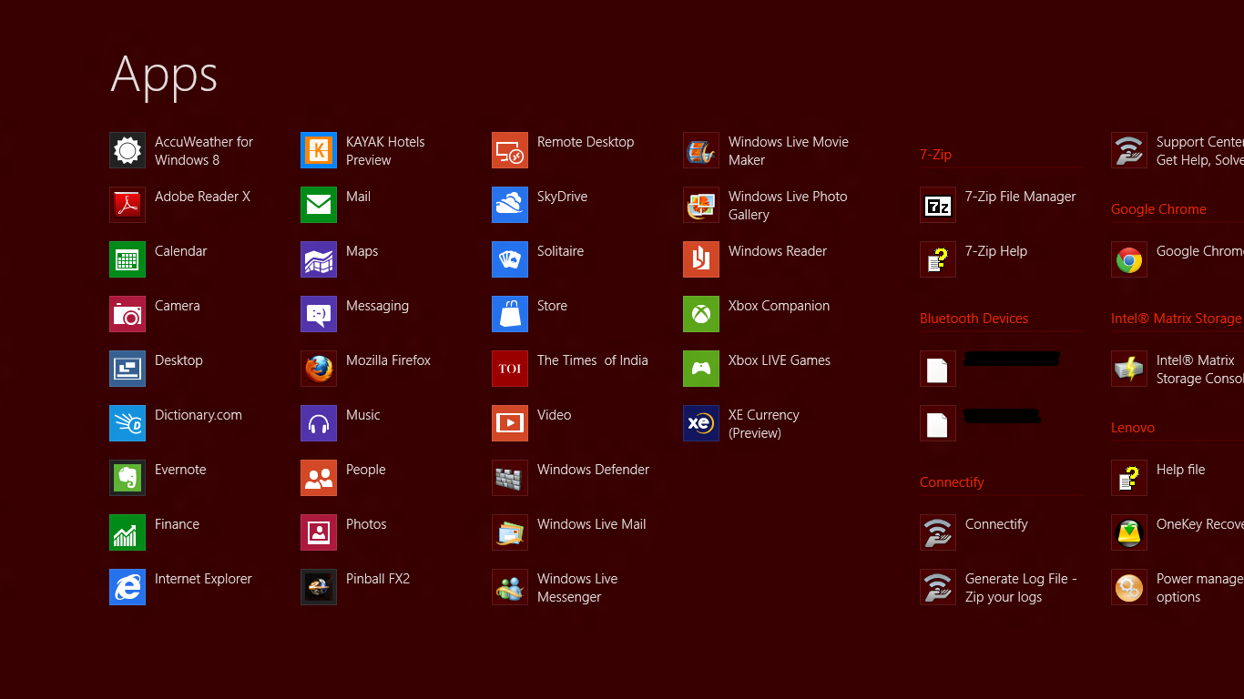Viewport: 1244px width, 699px height.
Task: Launch Windows Reader icon
Action: coord(701,259)
